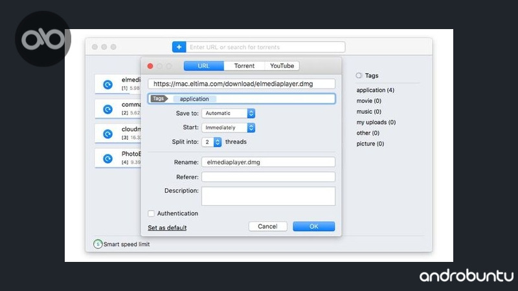Close the add-download dialog with red button
Image resolution: width=518 pixels, height=291 pixels.
coord(150,66)
